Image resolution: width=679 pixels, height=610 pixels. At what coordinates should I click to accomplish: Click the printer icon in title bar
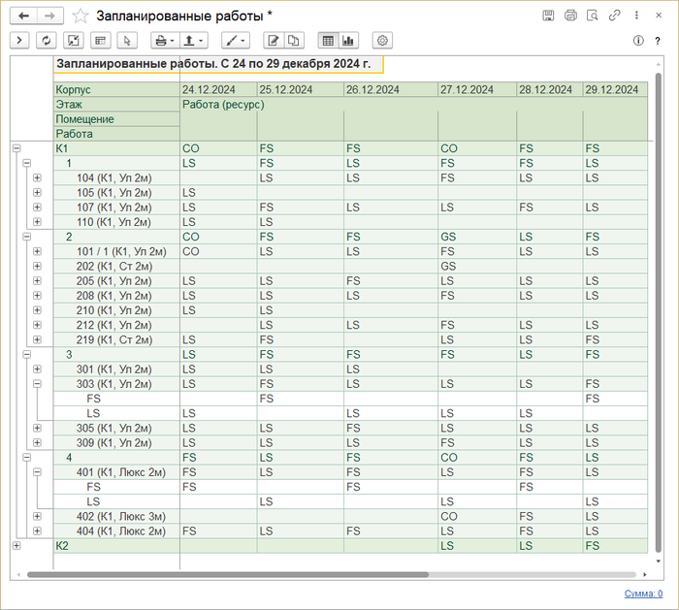point(570,16)
